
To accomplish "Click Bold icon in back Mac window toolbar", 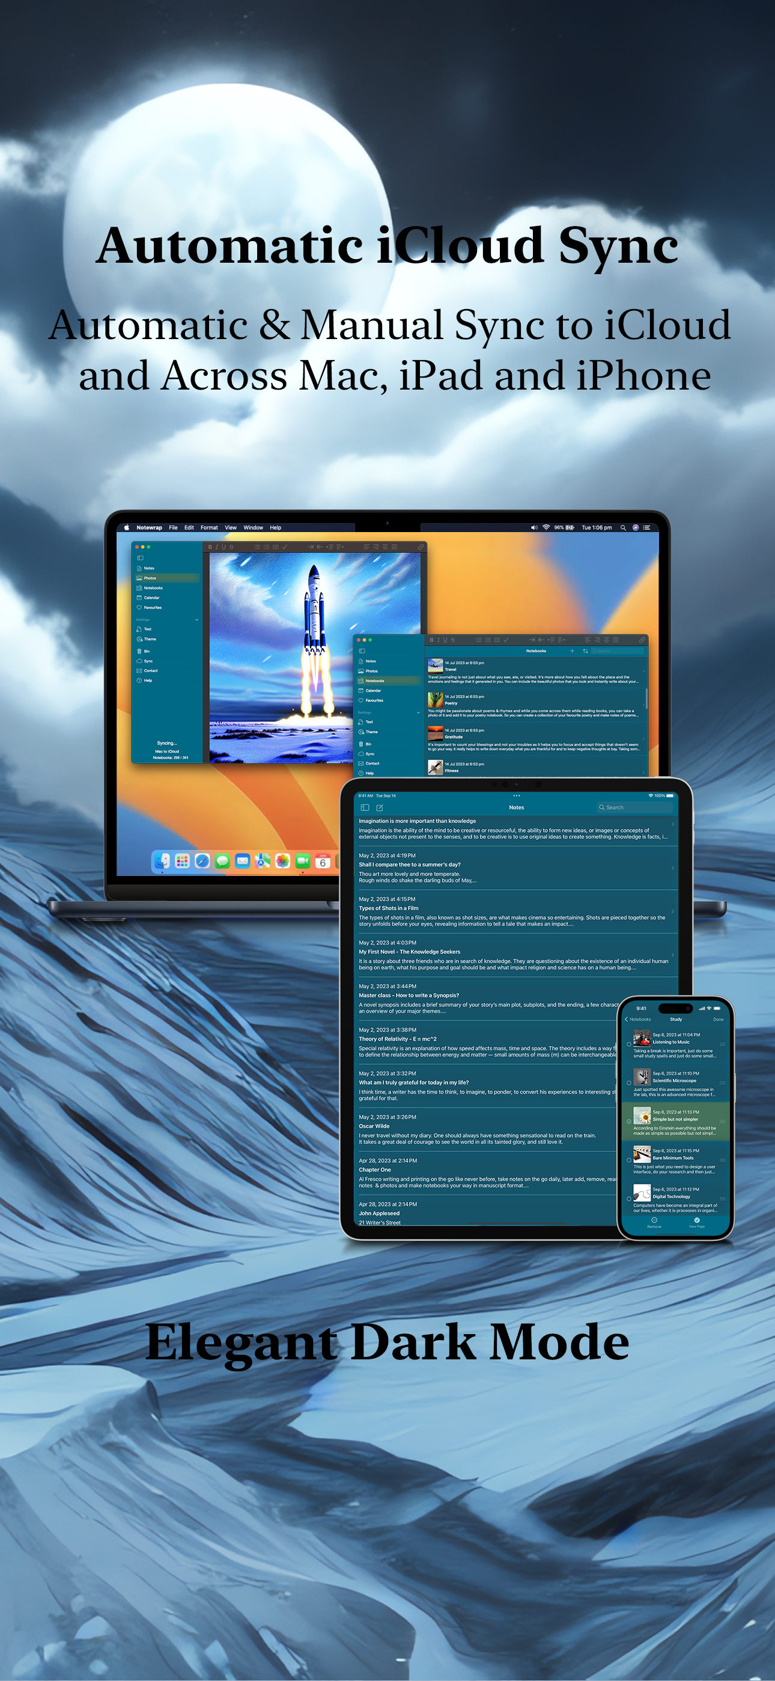I will [210, 547].
